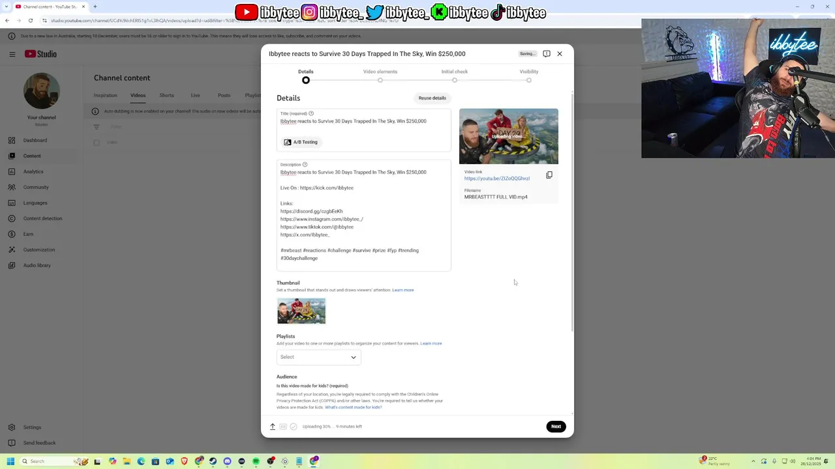Click the channel avatar picture
Viewport: 835px width, 469px height.
[x=42, y=91]
